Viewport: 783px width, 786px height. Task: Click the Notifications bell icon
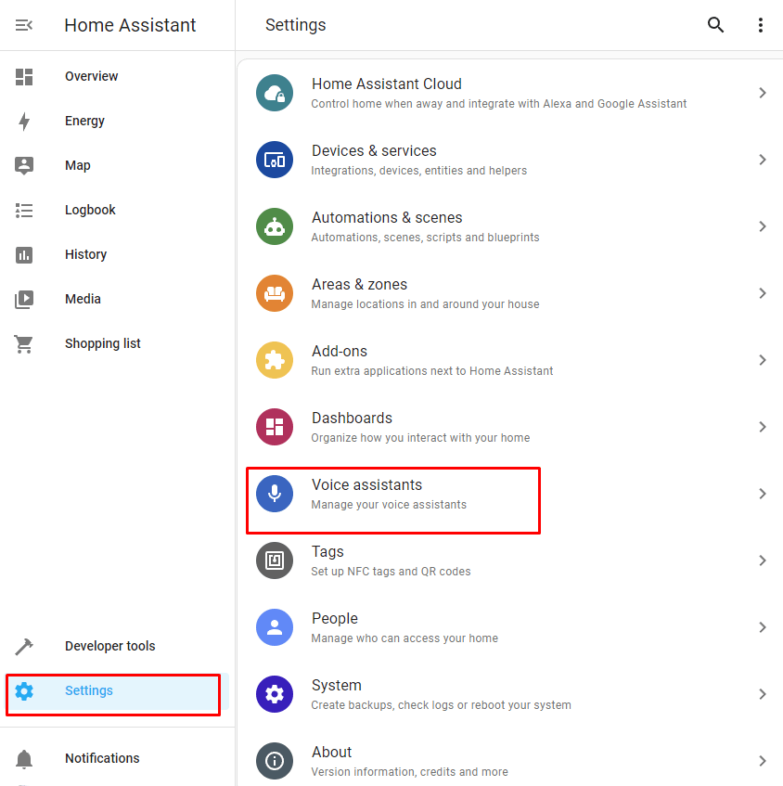24,759
